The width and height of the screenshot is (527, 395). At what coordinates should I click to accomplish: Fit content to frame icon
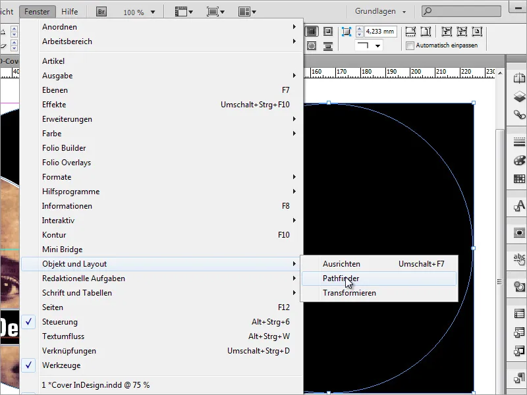447,32
